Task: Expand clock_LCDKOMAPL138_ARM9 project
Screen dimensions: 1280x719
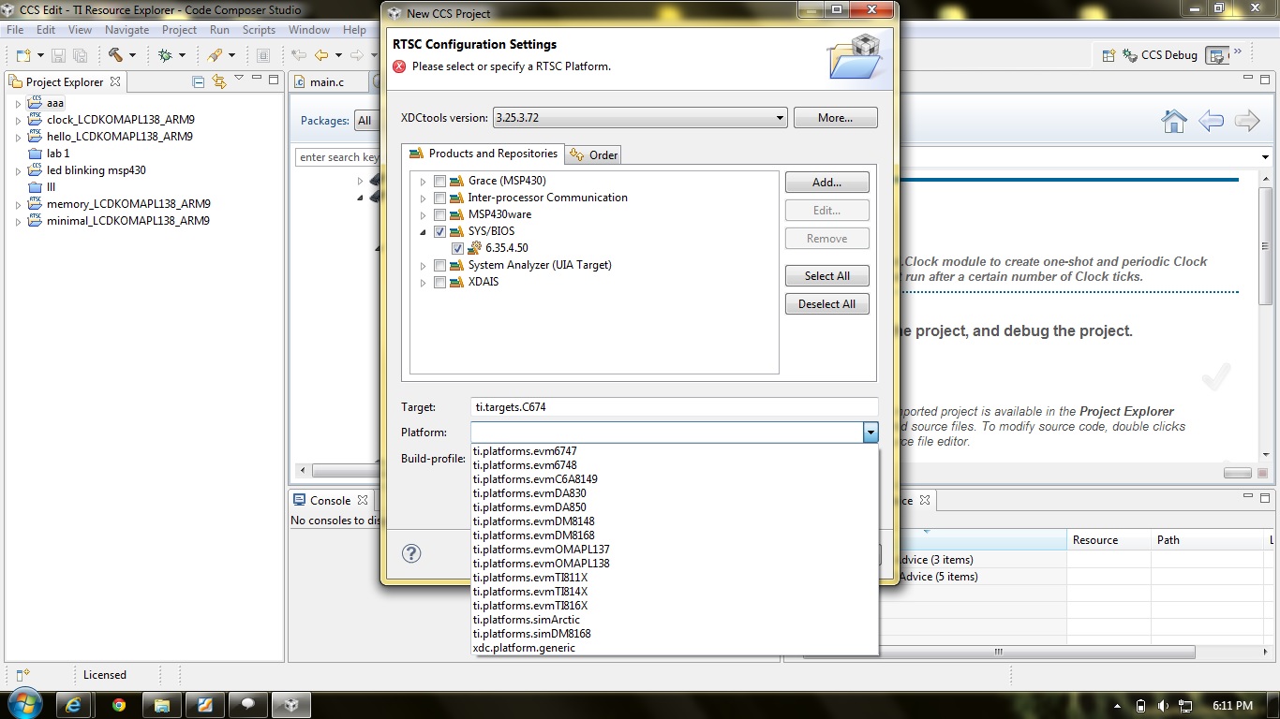Action: (x=18, y=120)
